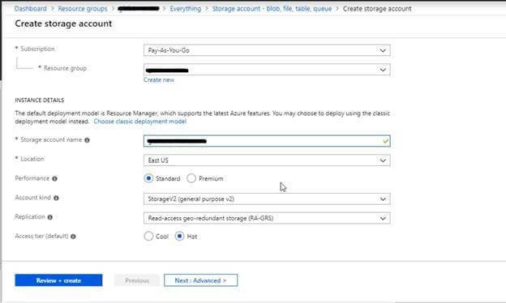506x303 pixels.
Task: Go to Resource groups breadcrumb
Action: pyautogui.click(x=83, y=9)
